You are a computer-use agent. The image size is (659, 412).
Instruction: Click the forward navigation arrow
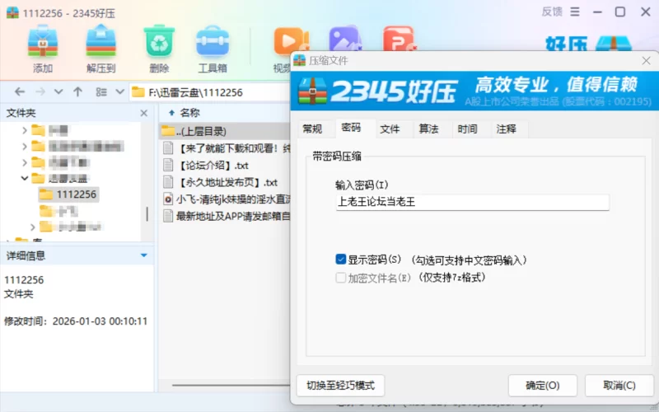tap(40, 92)
